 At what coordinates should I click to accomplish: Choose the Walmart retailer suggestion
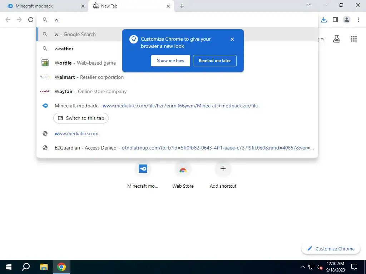(177, 77)
